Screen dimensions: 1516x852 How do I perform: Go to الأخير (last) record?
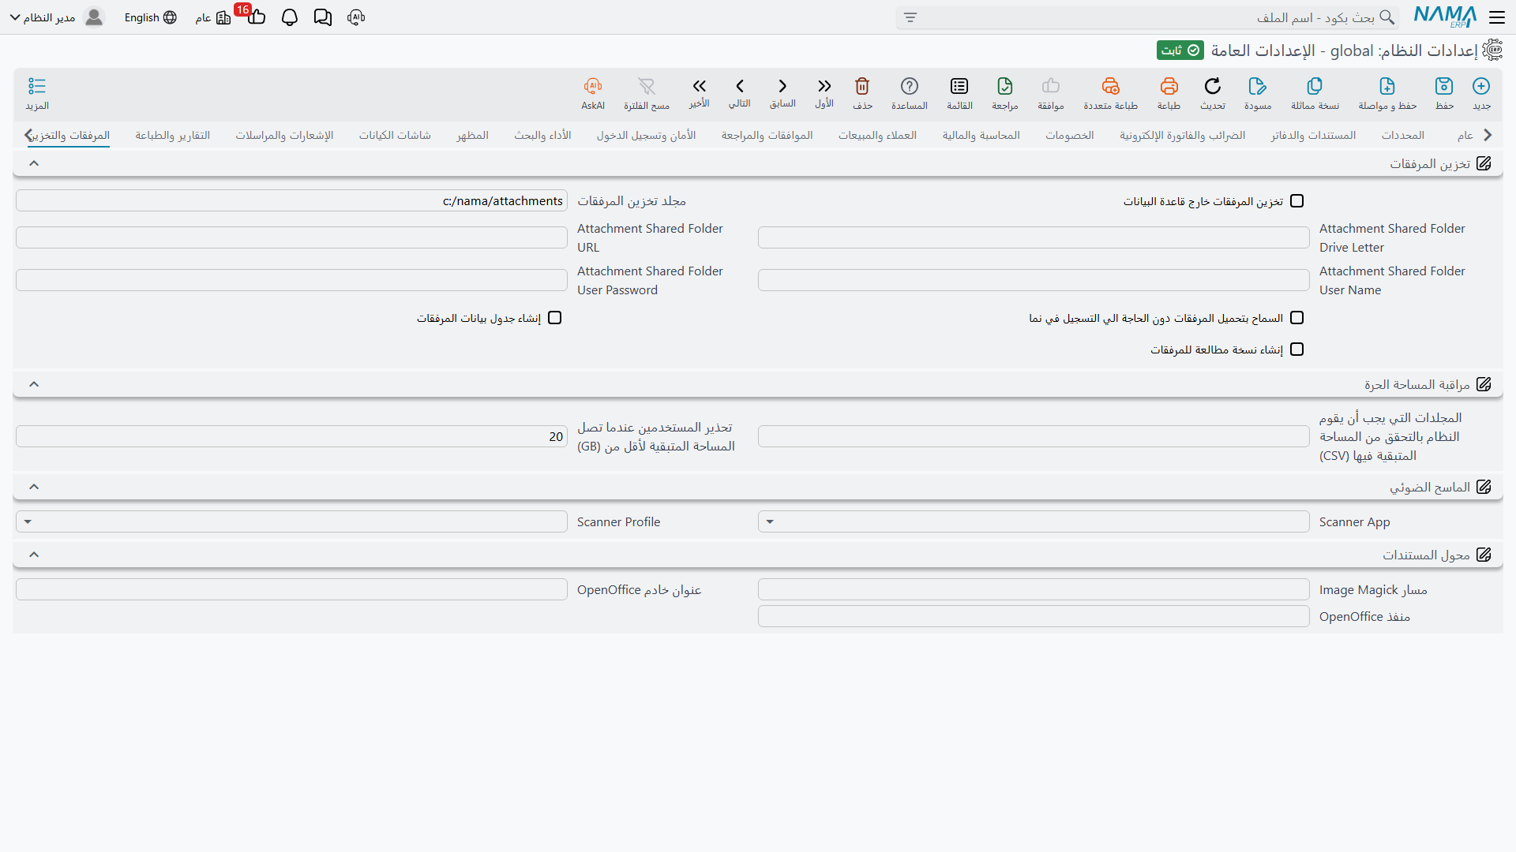click(699, 86)
